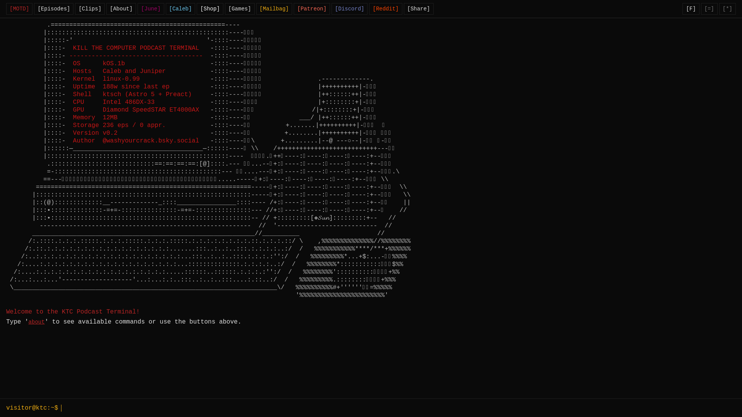Open the [Caleb] host page
Image resolution: width=742 pixels, height=417 pixels.
[x=180, y=9]
